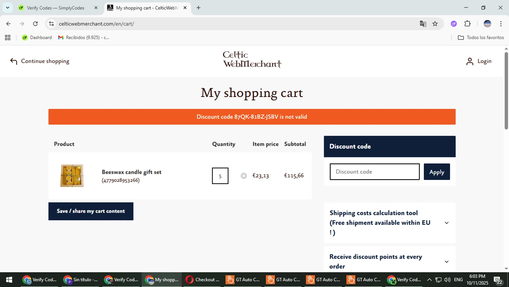
Task: Open volume control in system tray
Action: pos(447,280)
